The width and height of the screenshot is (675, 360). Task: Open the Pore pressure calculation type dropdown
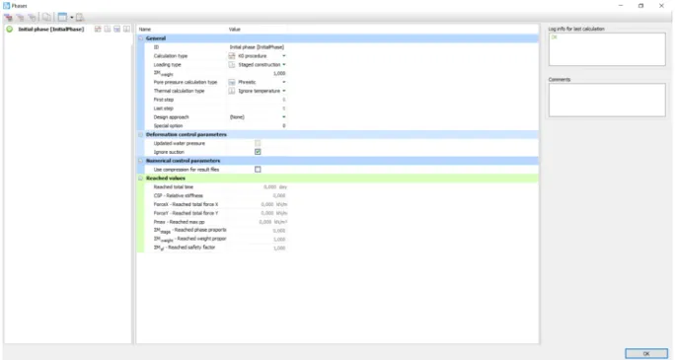(283, 82)
